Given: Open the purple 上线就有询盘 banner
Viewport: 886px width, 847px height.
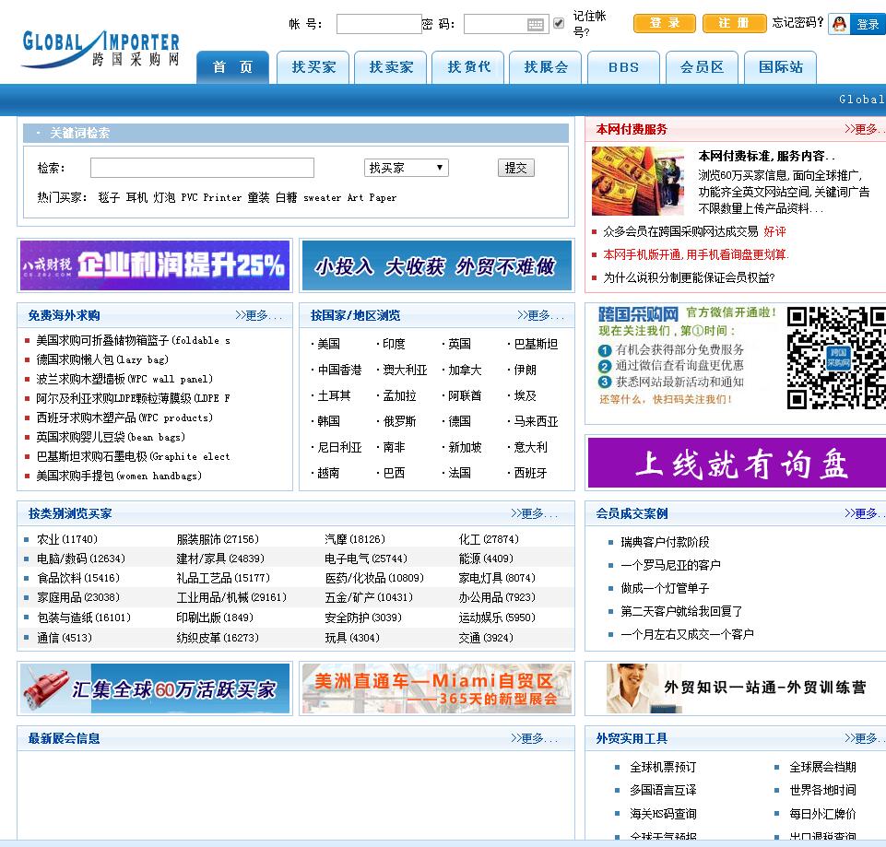Looking at the screenshot, I should 737,463.
